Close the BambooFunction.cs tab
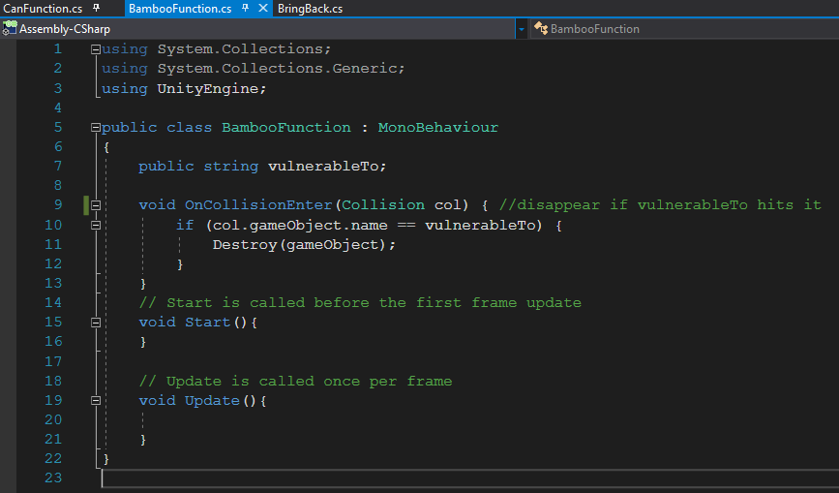Image resolution: width=839 pixels, height=493 pixels. click(262, 8)
